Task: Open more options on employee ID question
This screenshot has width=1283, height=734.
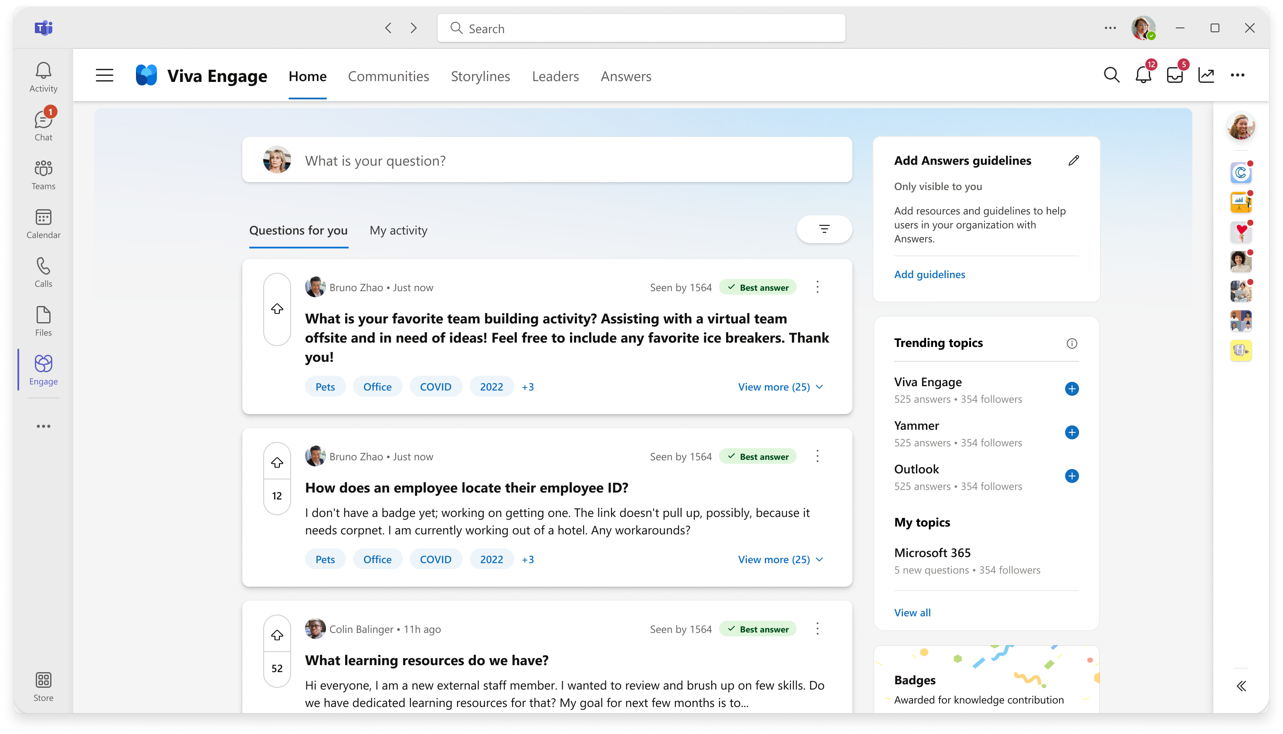Action: (x=818, y=456)
